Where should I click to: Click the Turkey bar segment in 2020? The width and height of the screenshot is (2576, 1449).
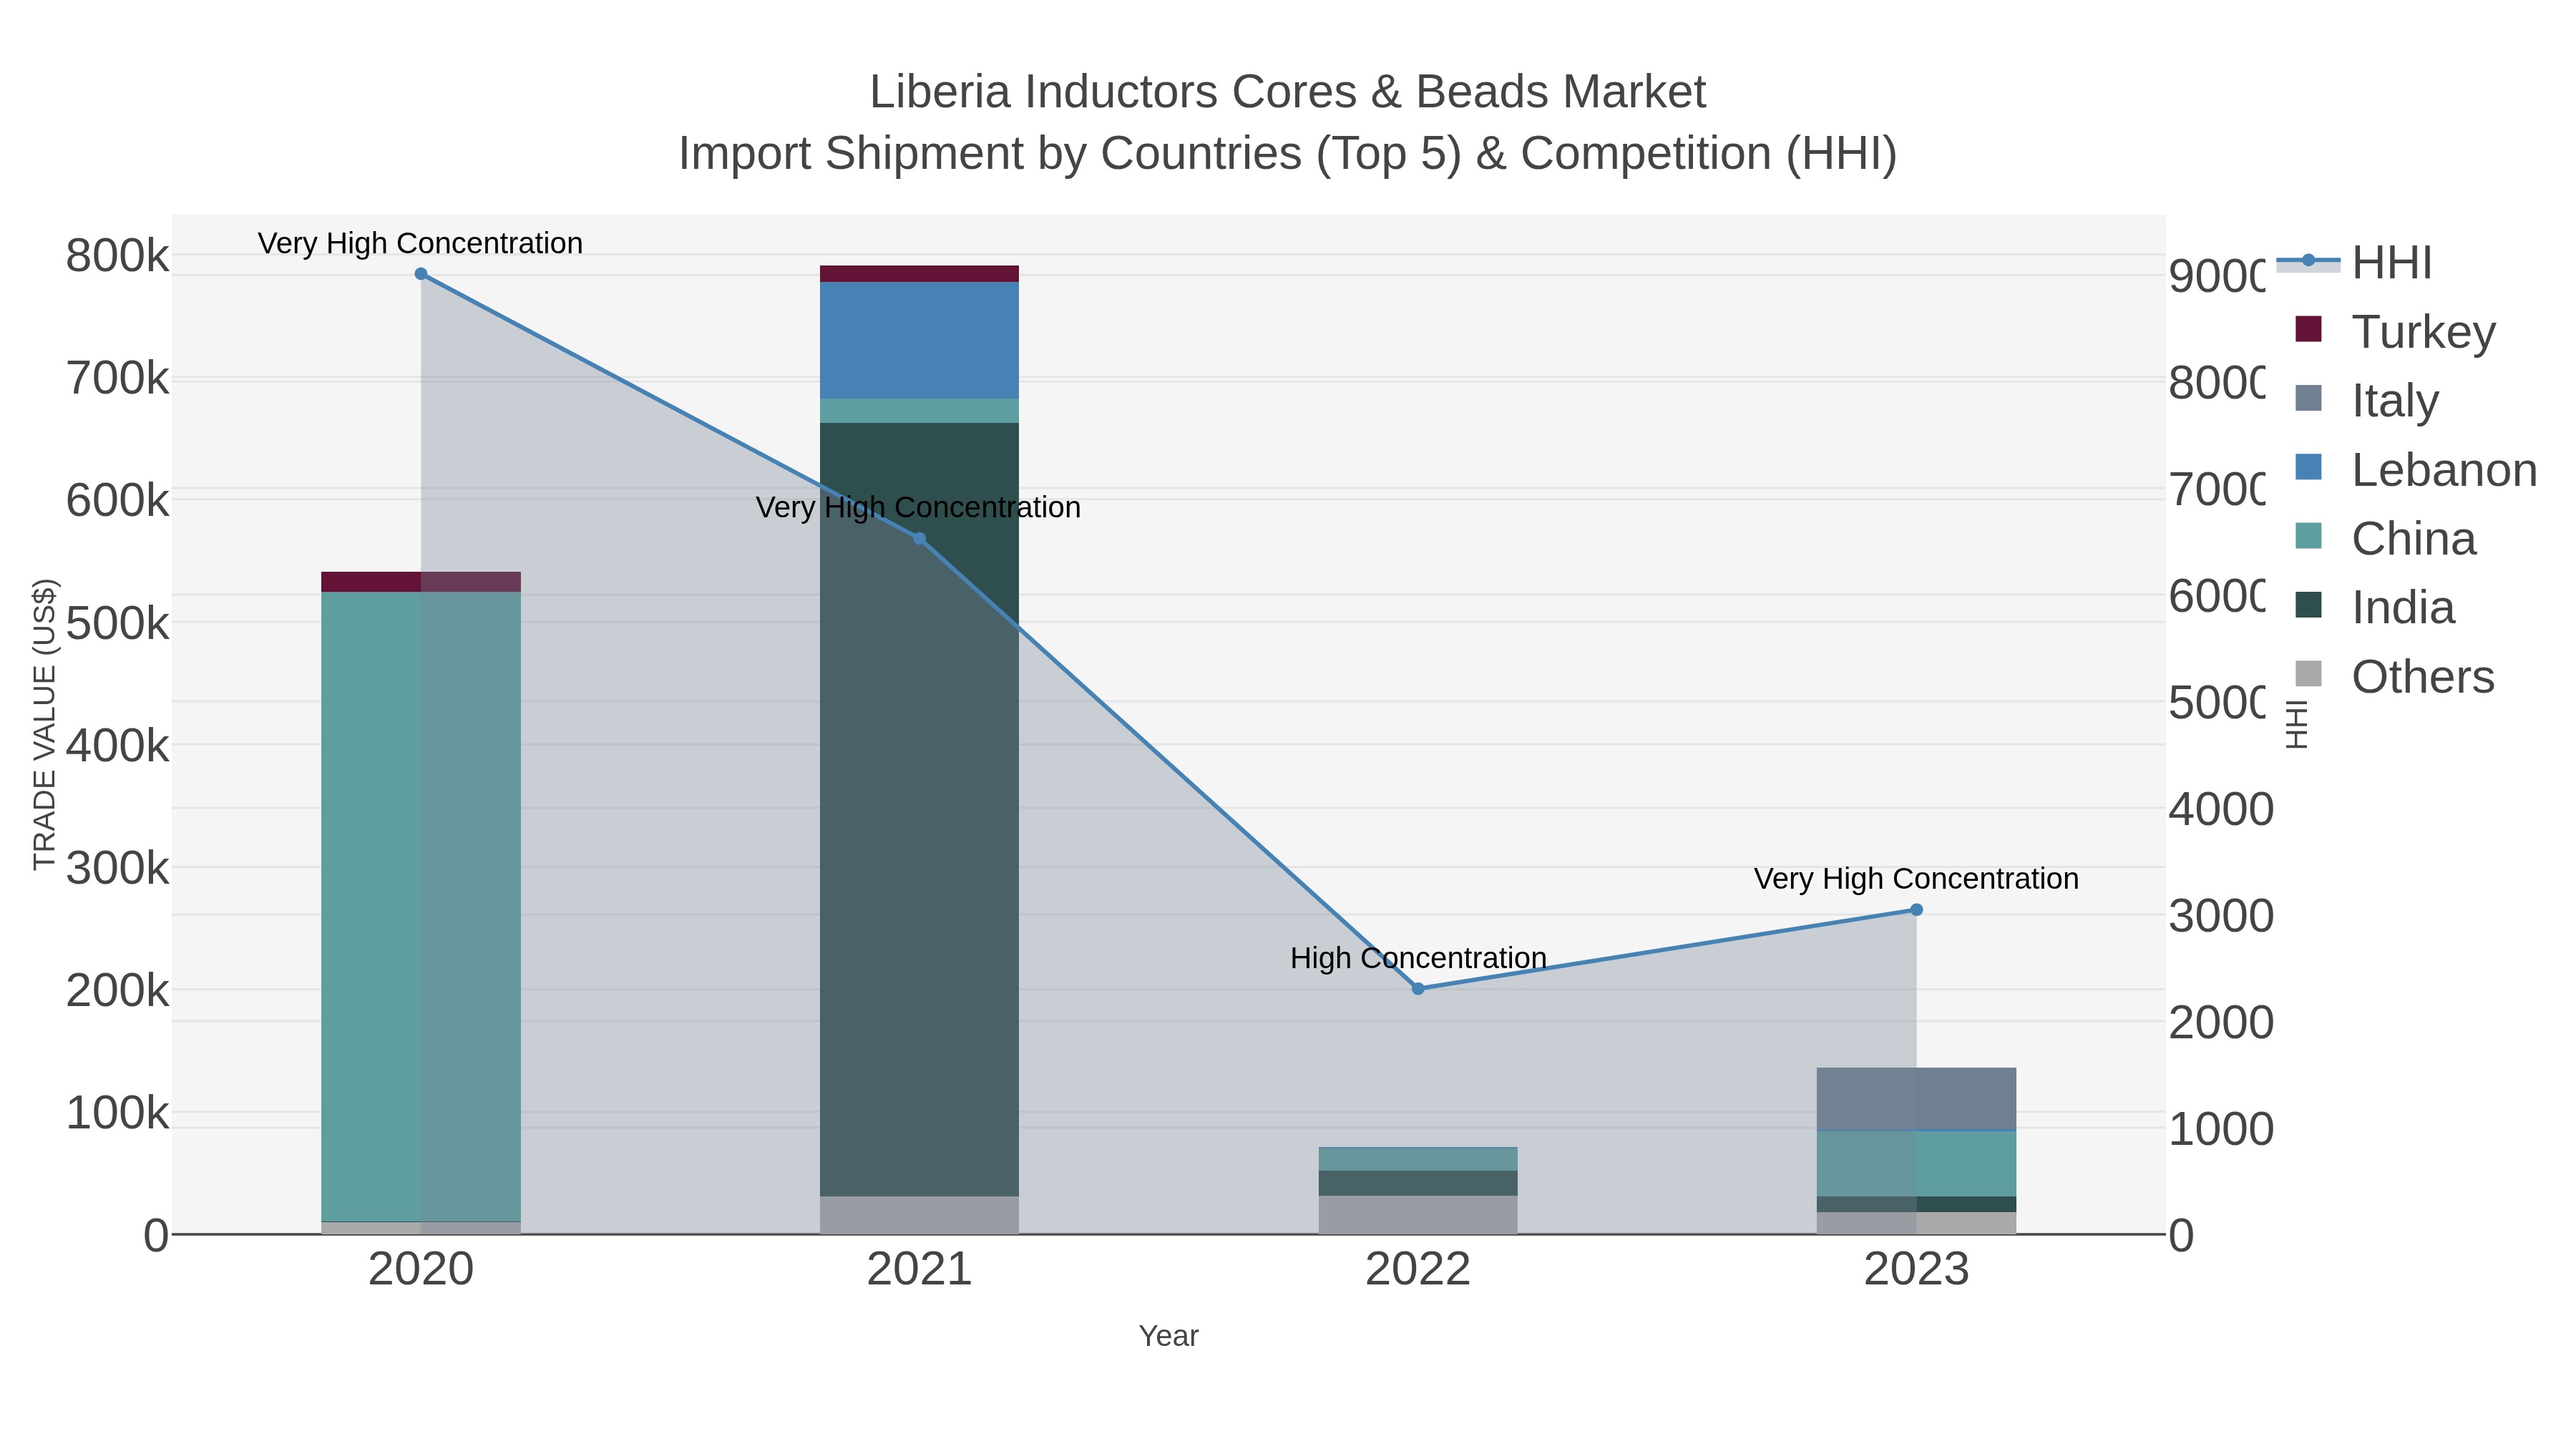421,582
